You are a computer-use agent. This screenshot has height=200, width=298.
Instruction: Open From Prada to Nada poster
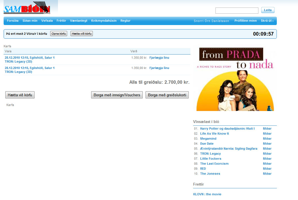coord(235,79)
